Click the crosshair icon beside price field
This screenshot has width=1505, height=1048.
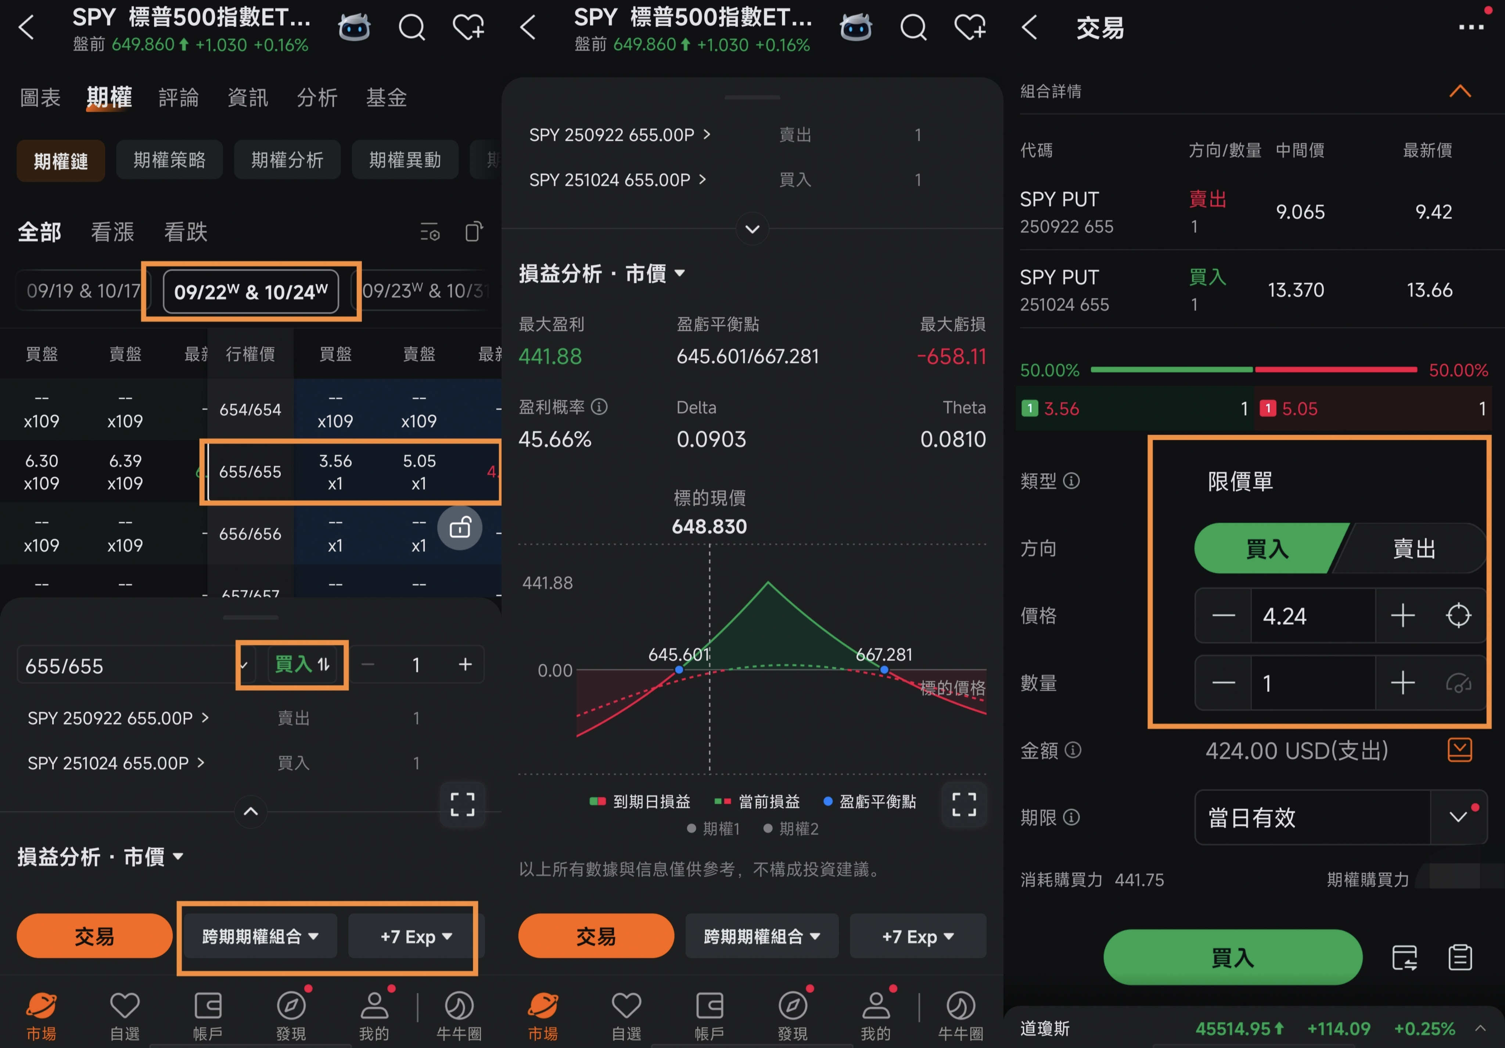pos(1458,615)
